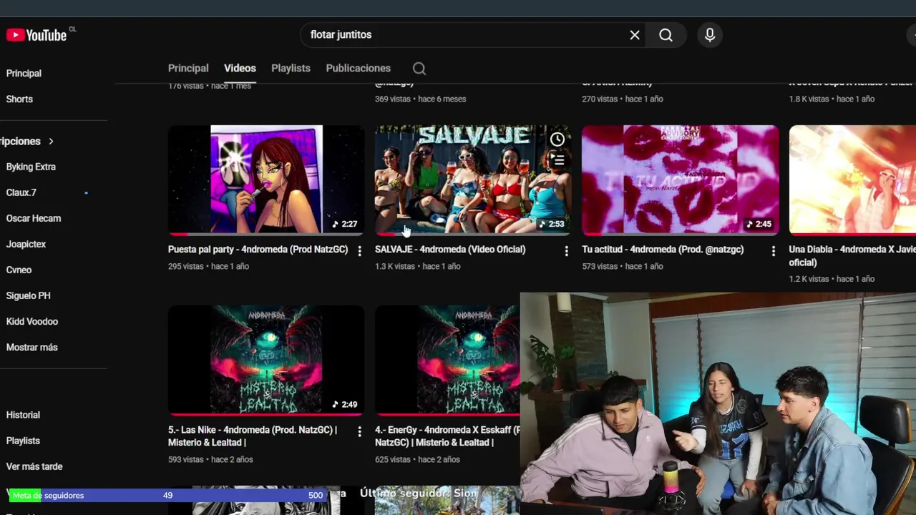Open Historial in the sidebar
This screenshot has height=515, width=916.
tap(23, 415)
